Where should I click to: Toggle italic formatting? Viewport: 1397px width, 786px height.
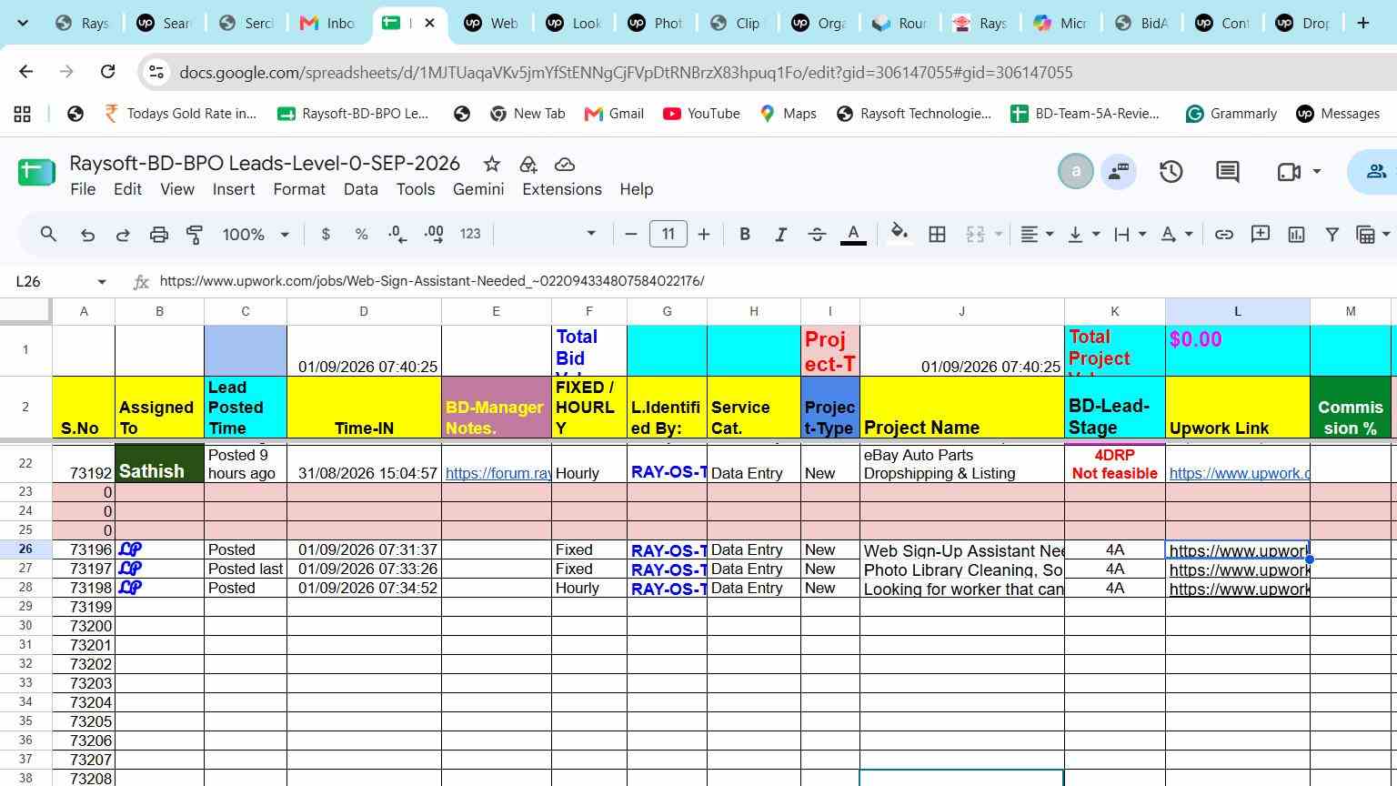coord(780,235)
